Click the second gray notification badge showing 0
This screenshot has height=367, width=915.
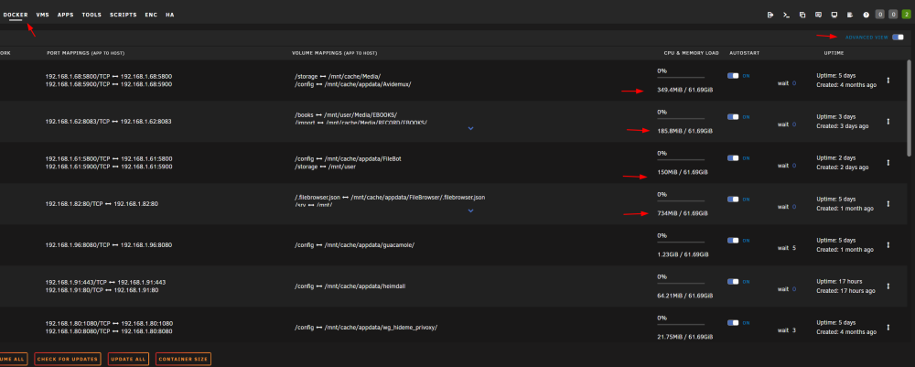[893, 15]
